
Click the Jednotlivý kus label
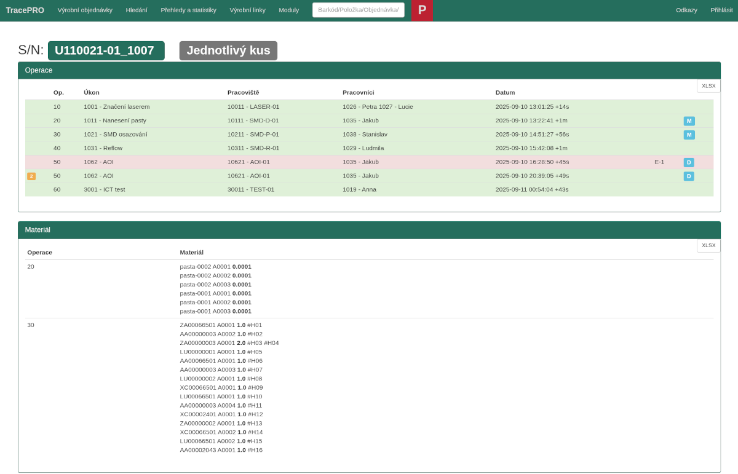228,51
